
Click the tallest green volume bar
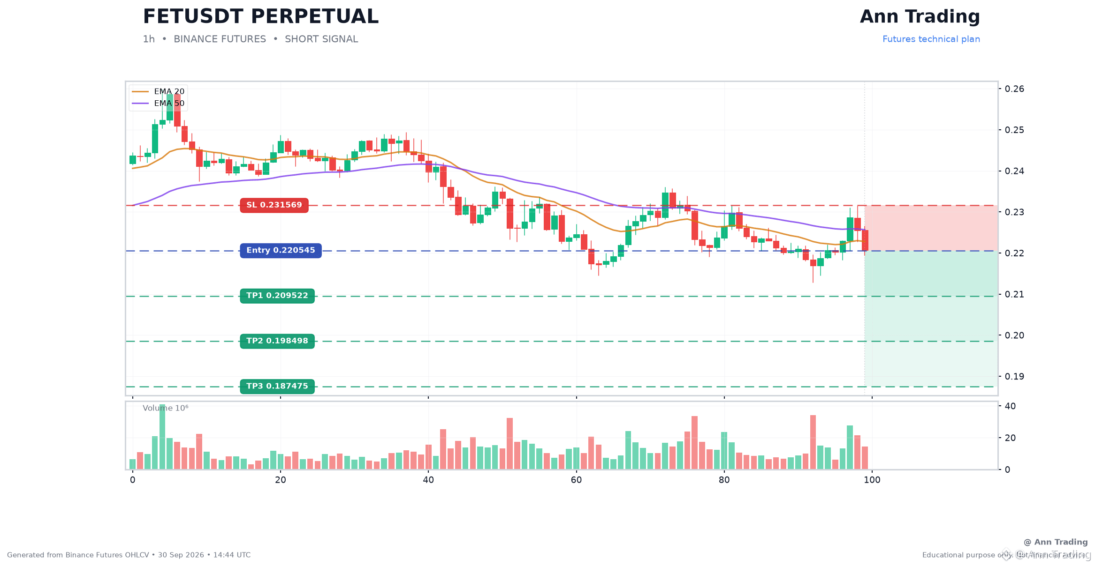pyautogui.click(x=162, y=437)
